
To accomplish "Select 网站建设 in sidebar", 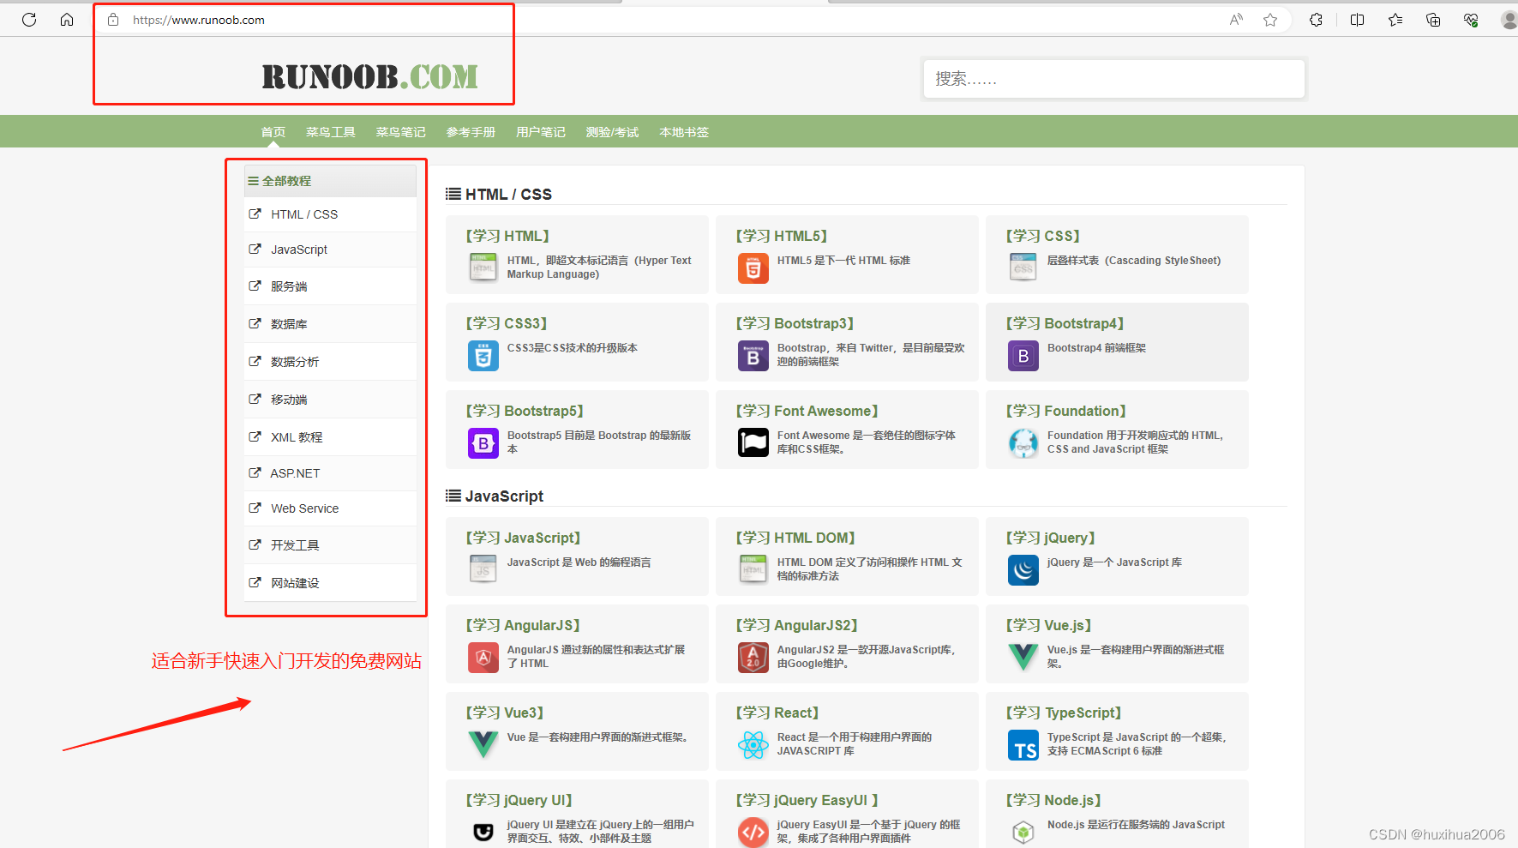I will click(x=330, y=583).
